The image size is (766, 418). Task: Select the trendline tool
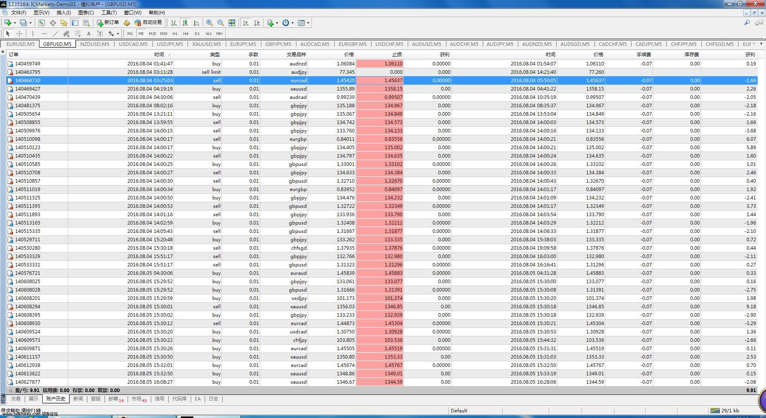click(x=55, y=34)
